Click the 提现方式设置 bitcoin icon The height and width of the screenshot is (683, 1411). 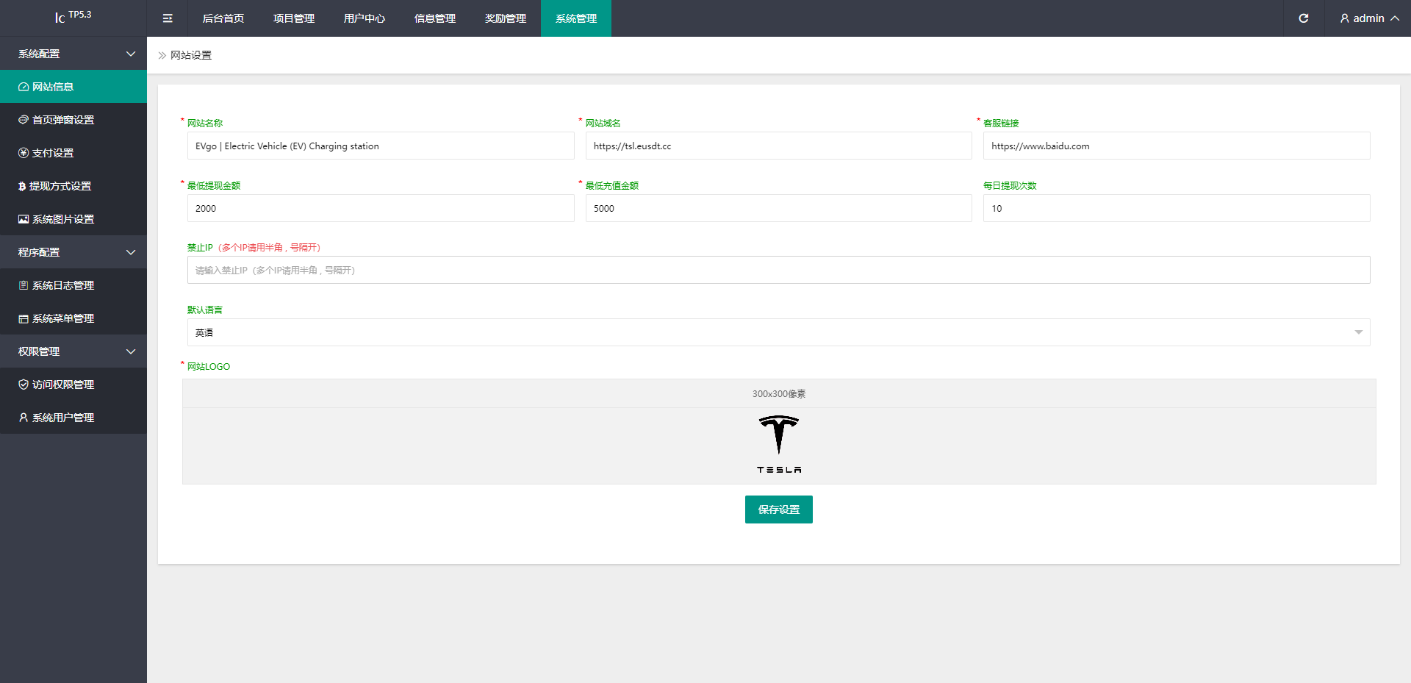pos(22,186)
